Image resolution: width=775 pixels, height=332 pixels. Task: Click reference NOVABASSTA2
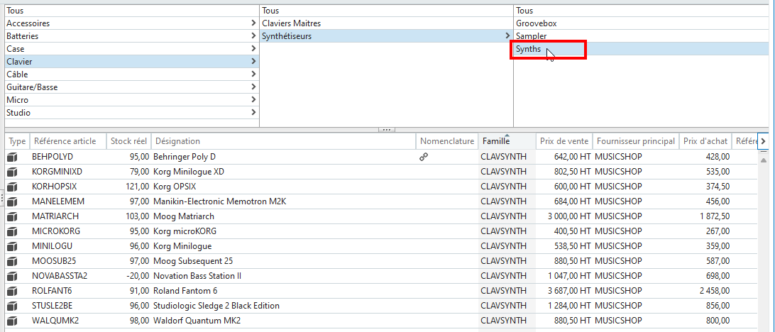tap(60, 276)
